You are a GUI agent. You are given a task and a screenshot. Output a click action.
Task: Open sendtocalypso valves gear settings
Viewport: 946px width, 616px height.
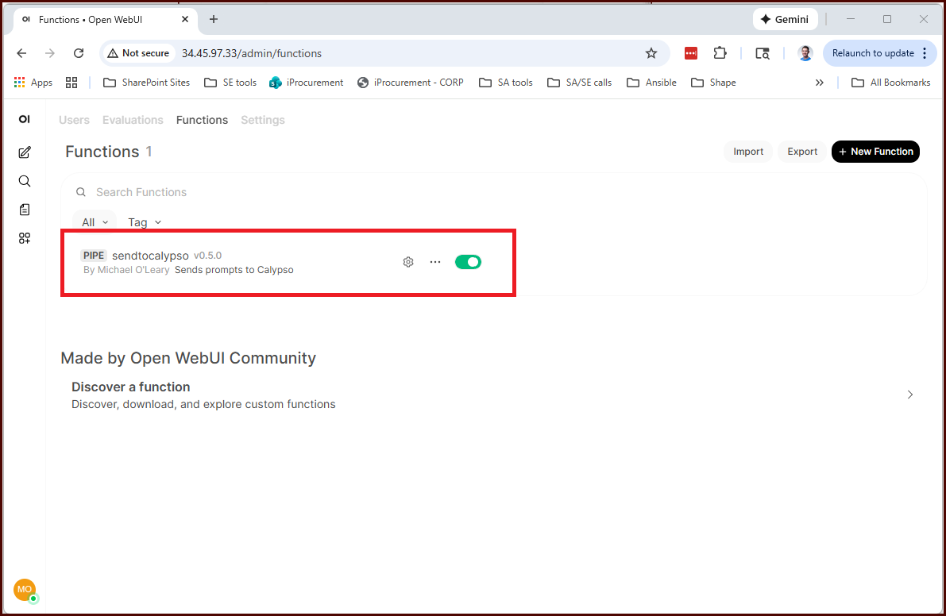pyautogui.click(x=408, y=262)
